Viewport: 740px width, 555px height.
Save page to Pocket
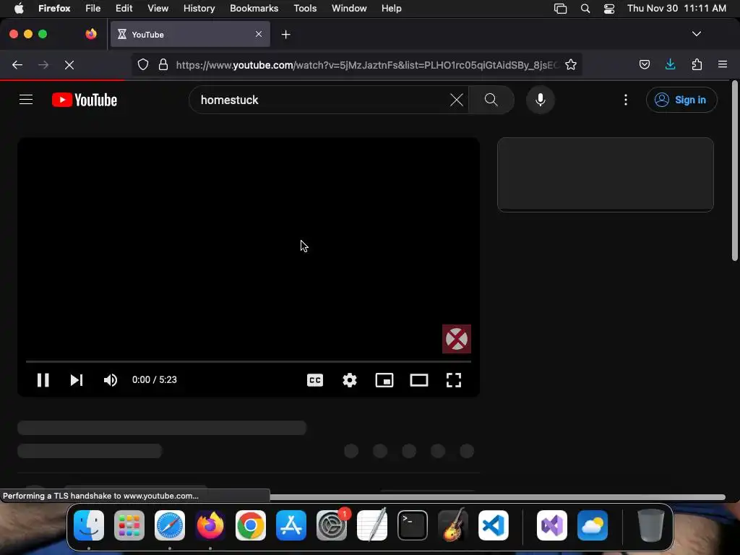(x=644, y=64)
